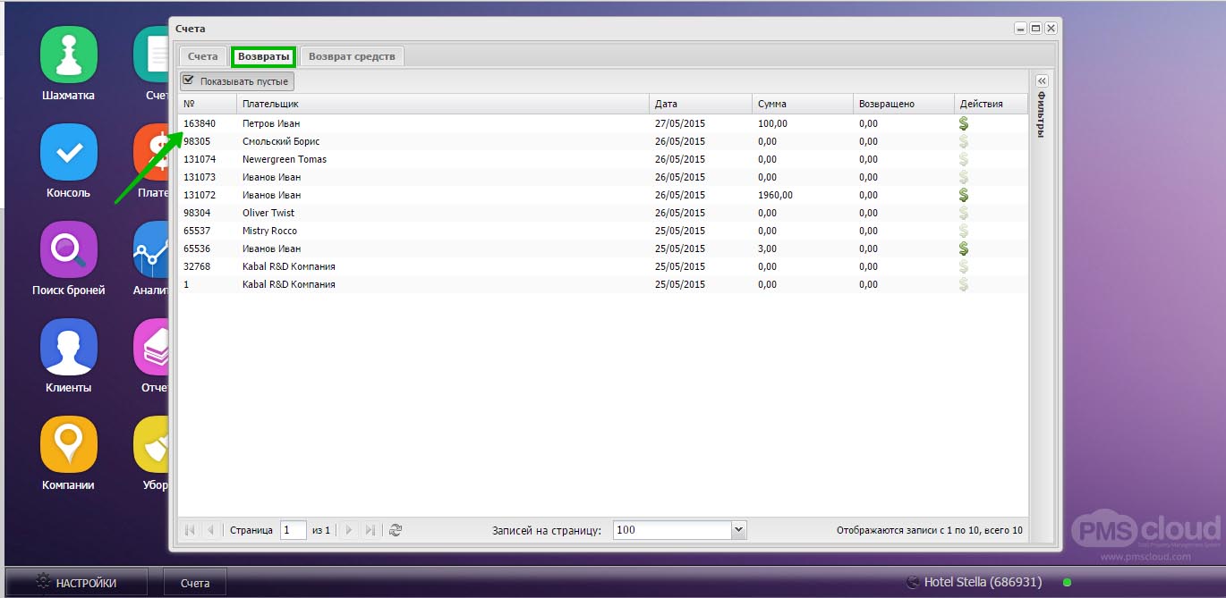This screenshot has height=598, width=1226.
Task: Click dollar icon in row number 1
Action: [964, 284]
